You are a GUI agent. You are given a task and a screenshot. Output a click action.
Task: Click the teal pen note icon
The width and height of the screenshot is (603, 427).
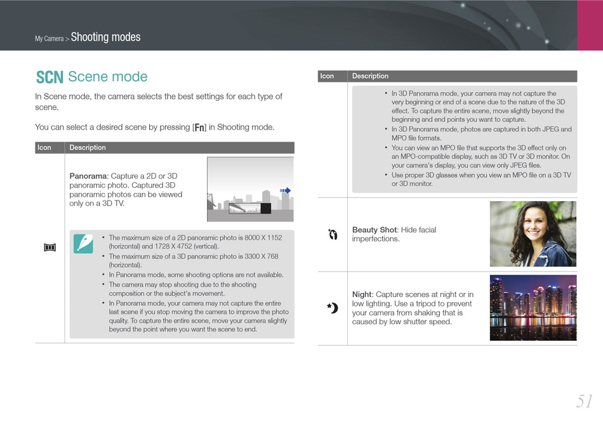pyautogui.click(x=83, y=244)
